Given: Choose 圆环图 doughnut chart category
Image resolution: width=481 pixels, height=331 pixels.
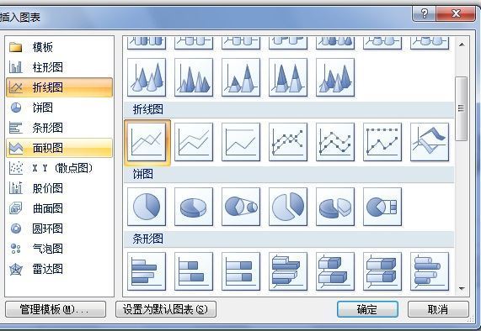Looking at the screenshot, I should [59, 229].
